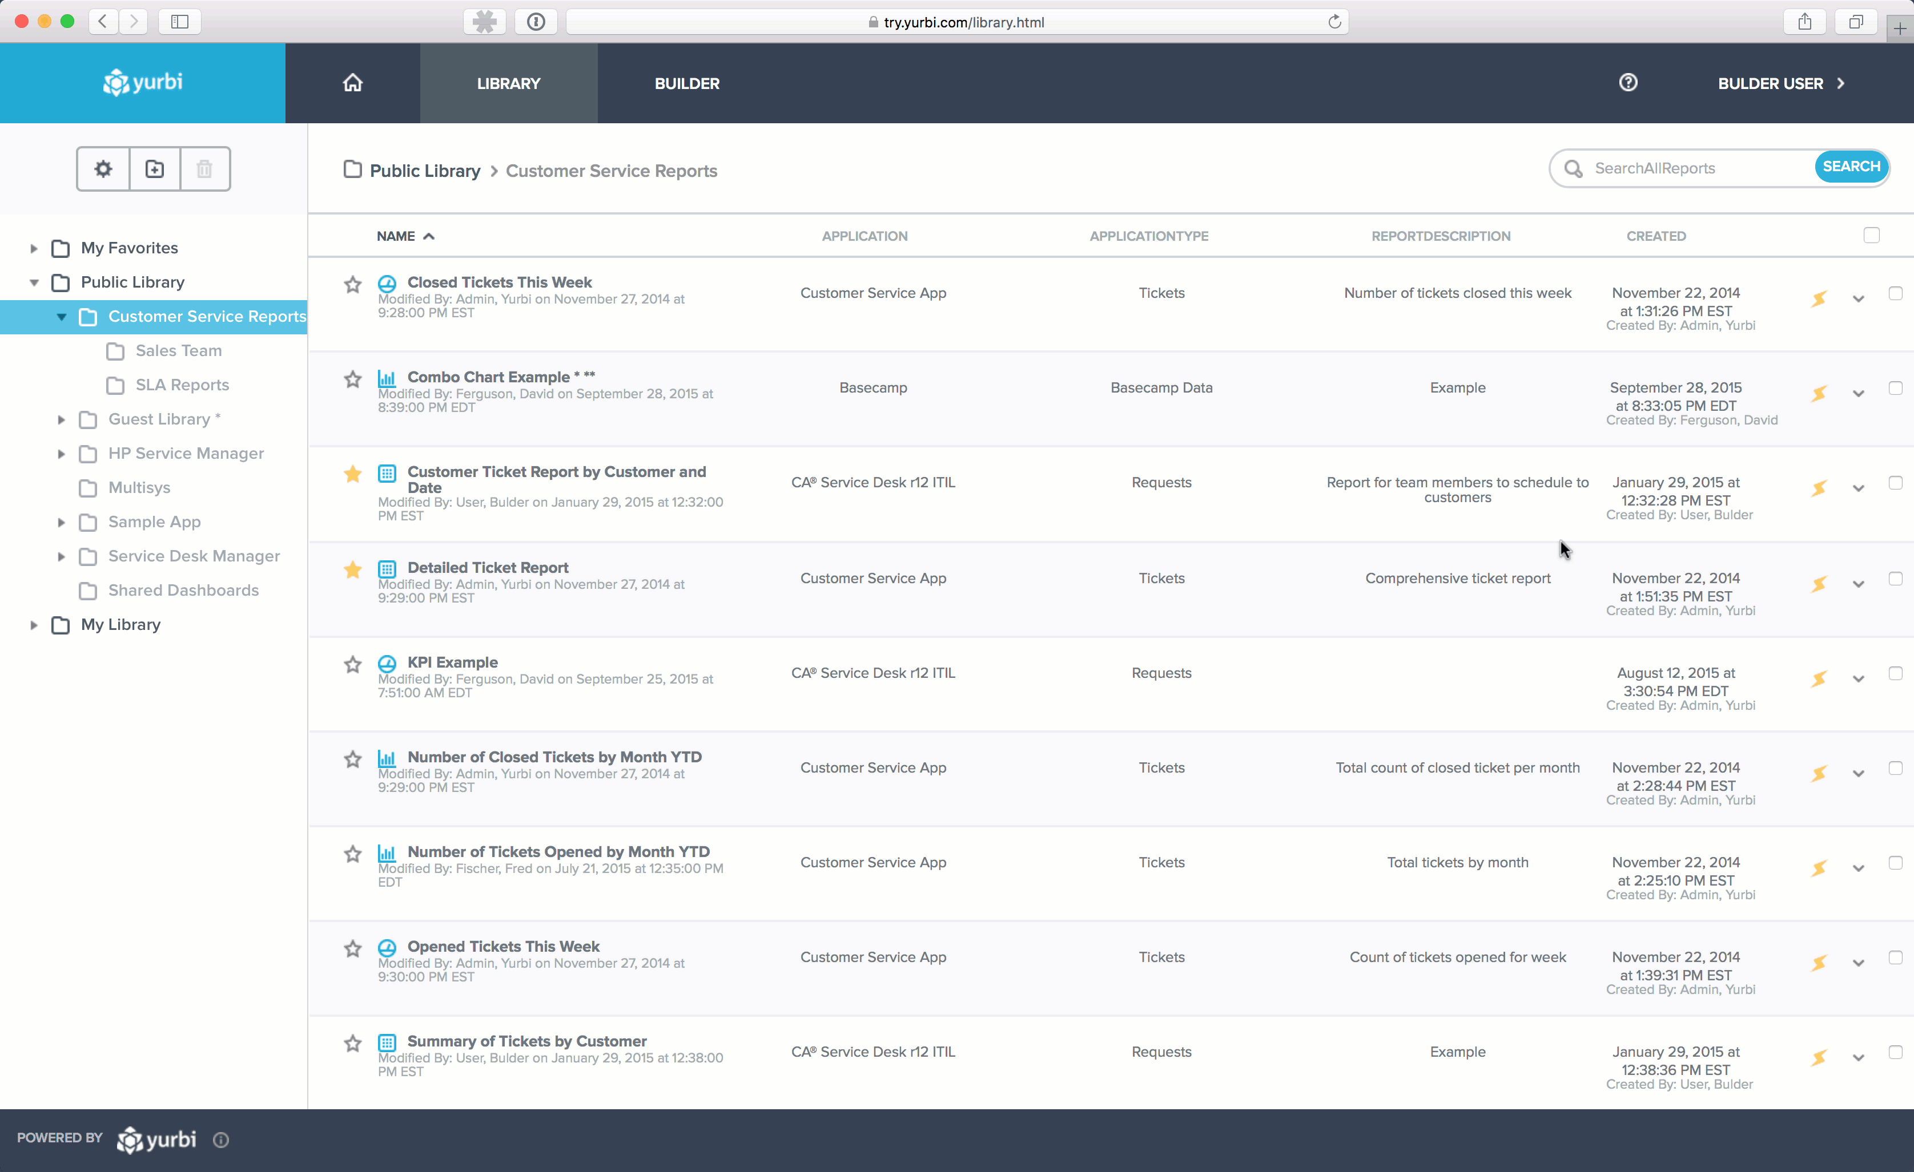Select checkbox for Summary of Tickets by Customer

(1895, 1052)
